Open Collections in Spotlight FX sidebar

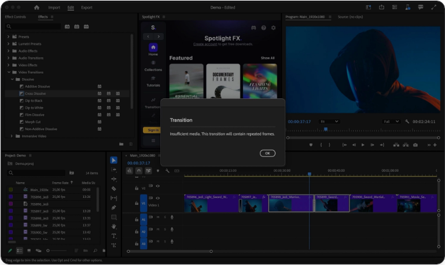(x=153, y=65)
